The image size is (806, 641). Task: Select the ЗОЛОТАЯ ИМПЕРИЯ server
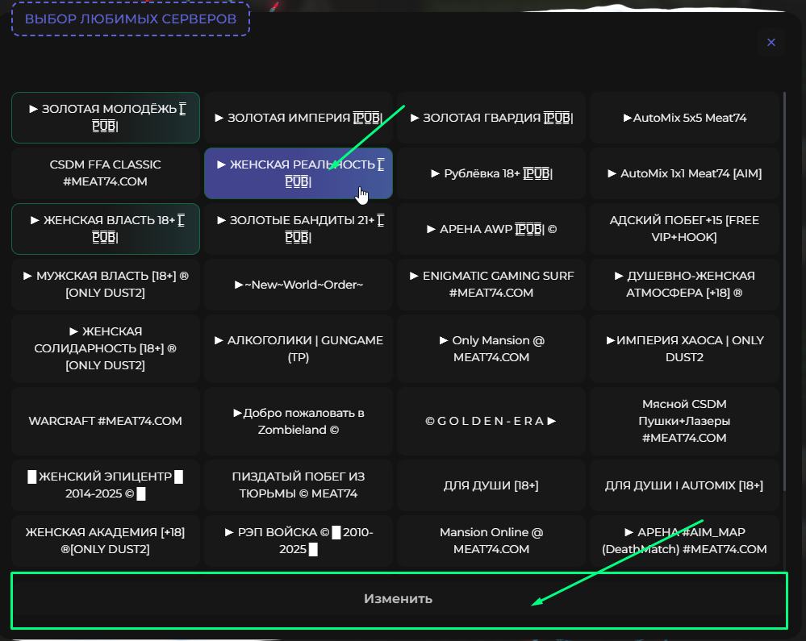[298, 118]
